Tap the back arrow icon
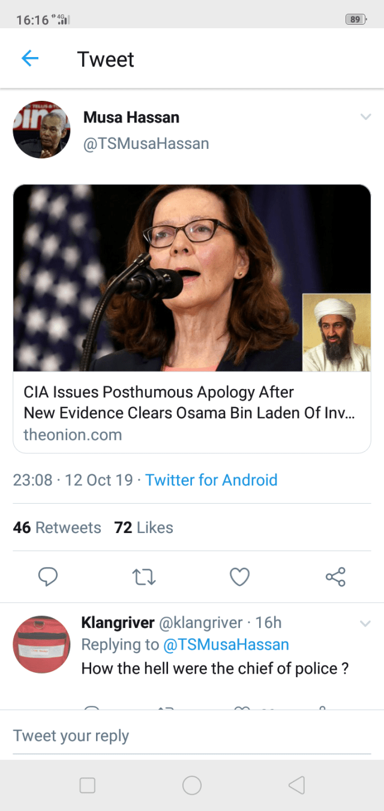 30,58
